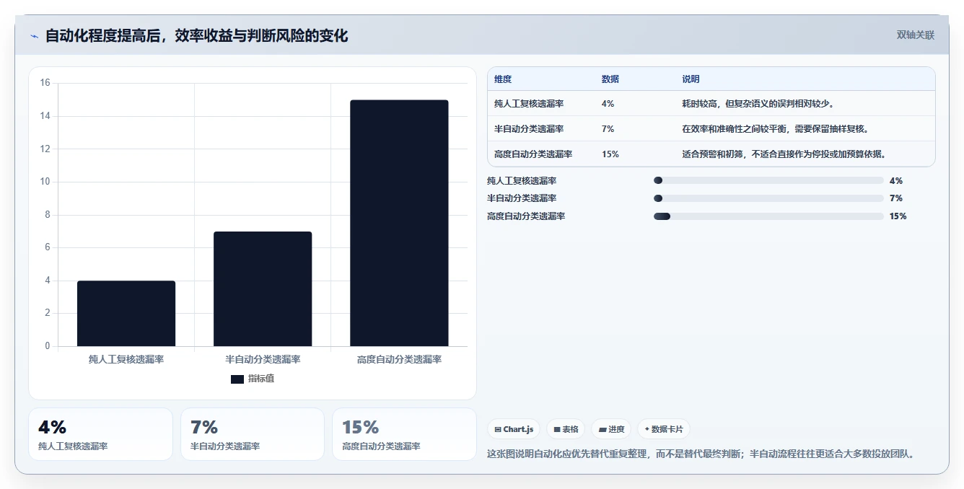Click the 4% data card

[100, 434]
